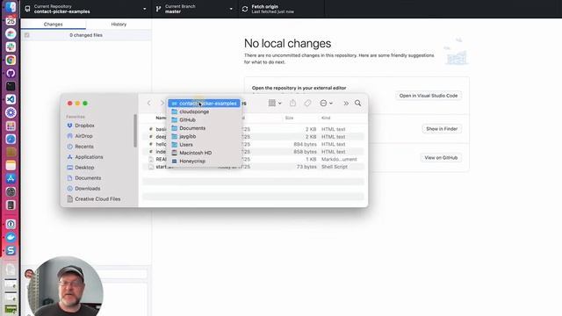562x316 pixels.
Task: Select the 894 bytes HTML file row
Action: click(254, 144)
